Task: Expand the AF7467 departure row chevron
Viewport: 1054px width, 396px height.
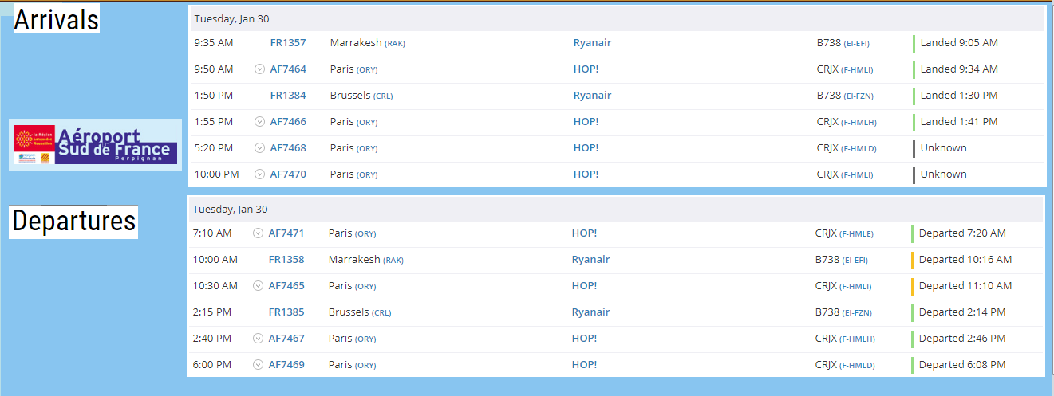Action: [258, 339]
